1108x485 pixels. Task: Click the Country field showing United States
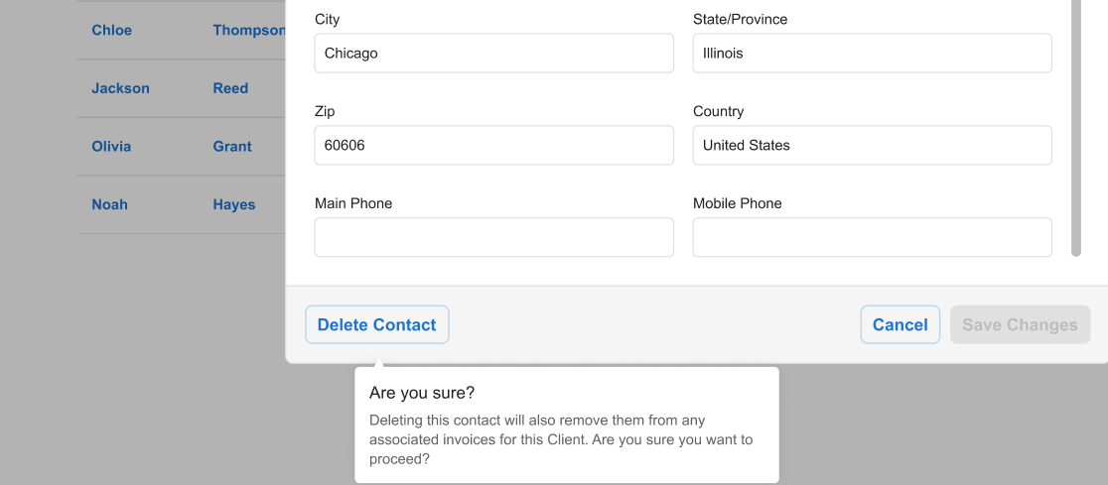tap(872, 145)
